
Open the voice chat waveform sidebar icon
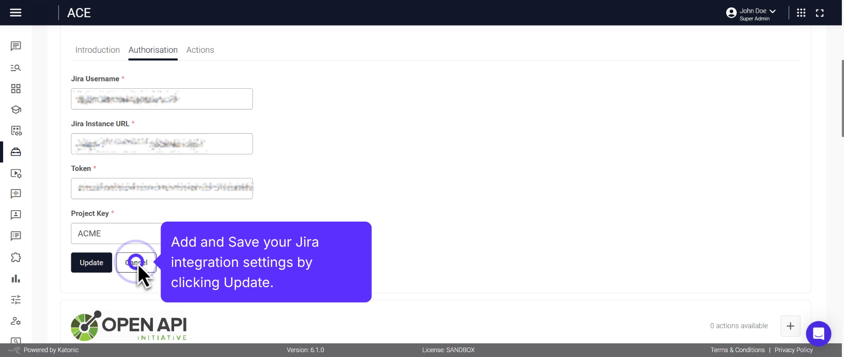16,194
